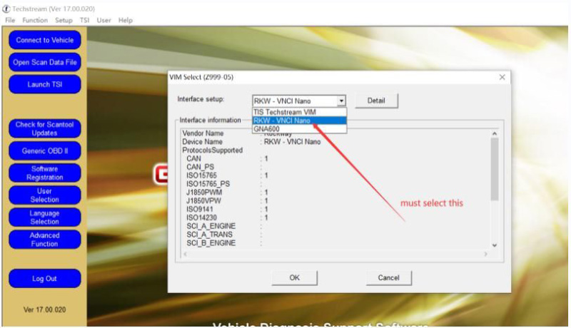This screenshot has height=328, width=571.
Task: Click the Interface setup label
Action: (x=201, y=99)
